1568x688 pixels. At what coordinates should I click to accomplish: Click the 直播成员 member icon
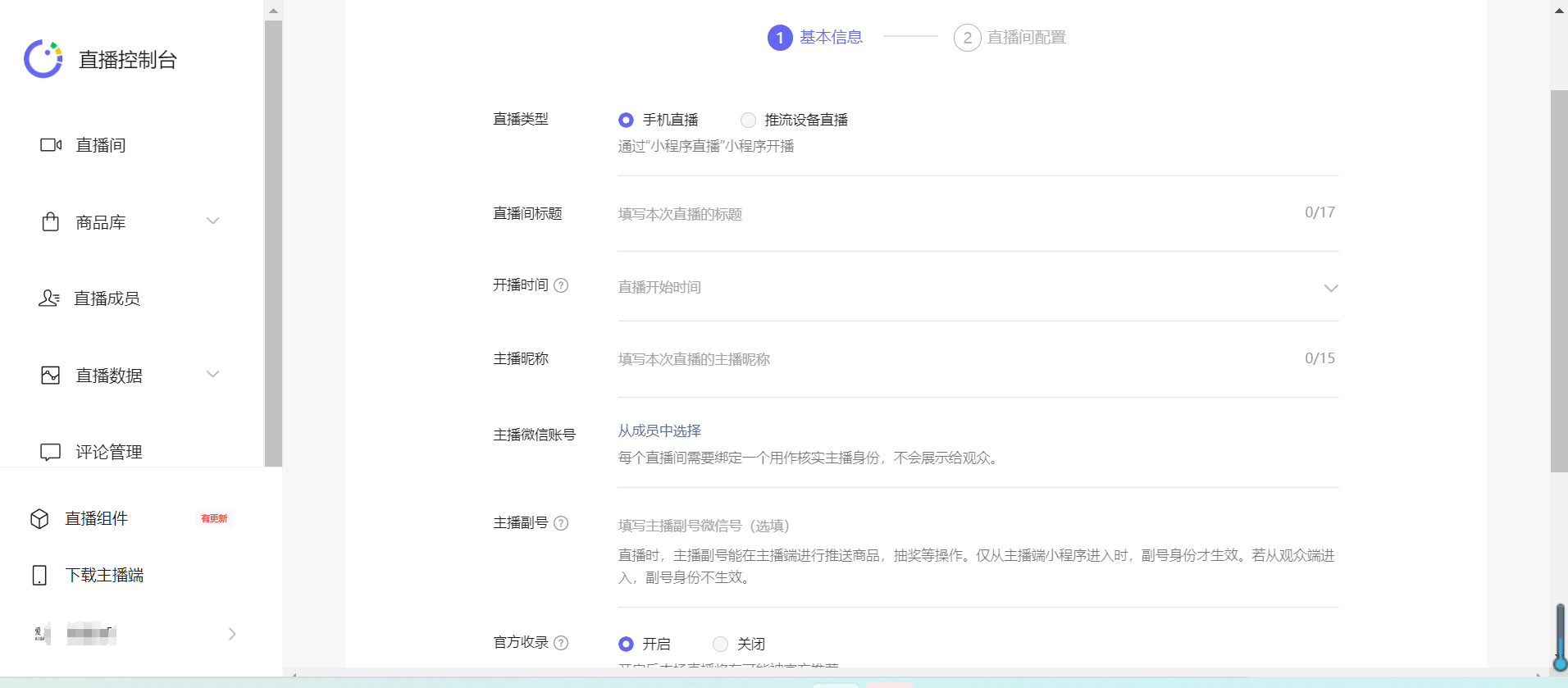tap(49, 298)
